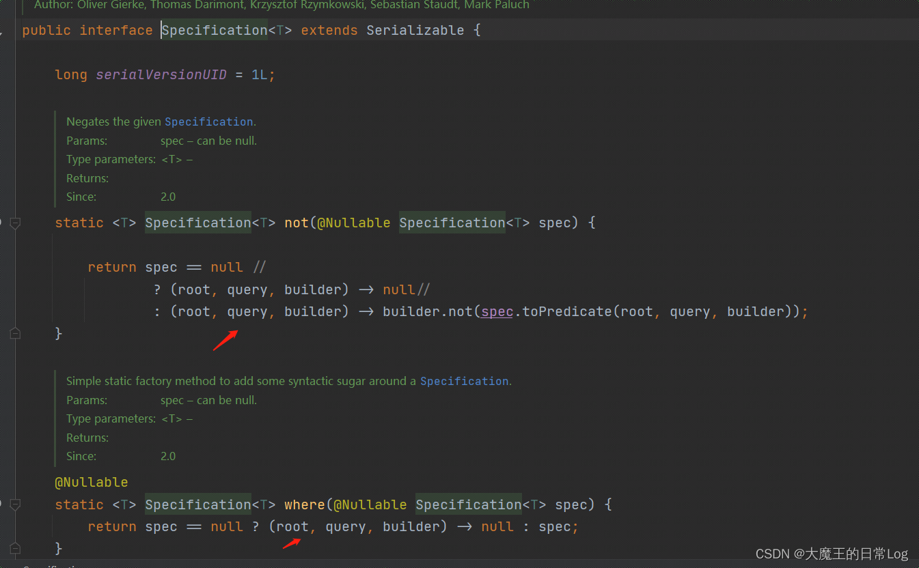Click the author line listing Oliver Gierke
The width and height of the screenshot is (919, 568).
[x=282, y=5]
